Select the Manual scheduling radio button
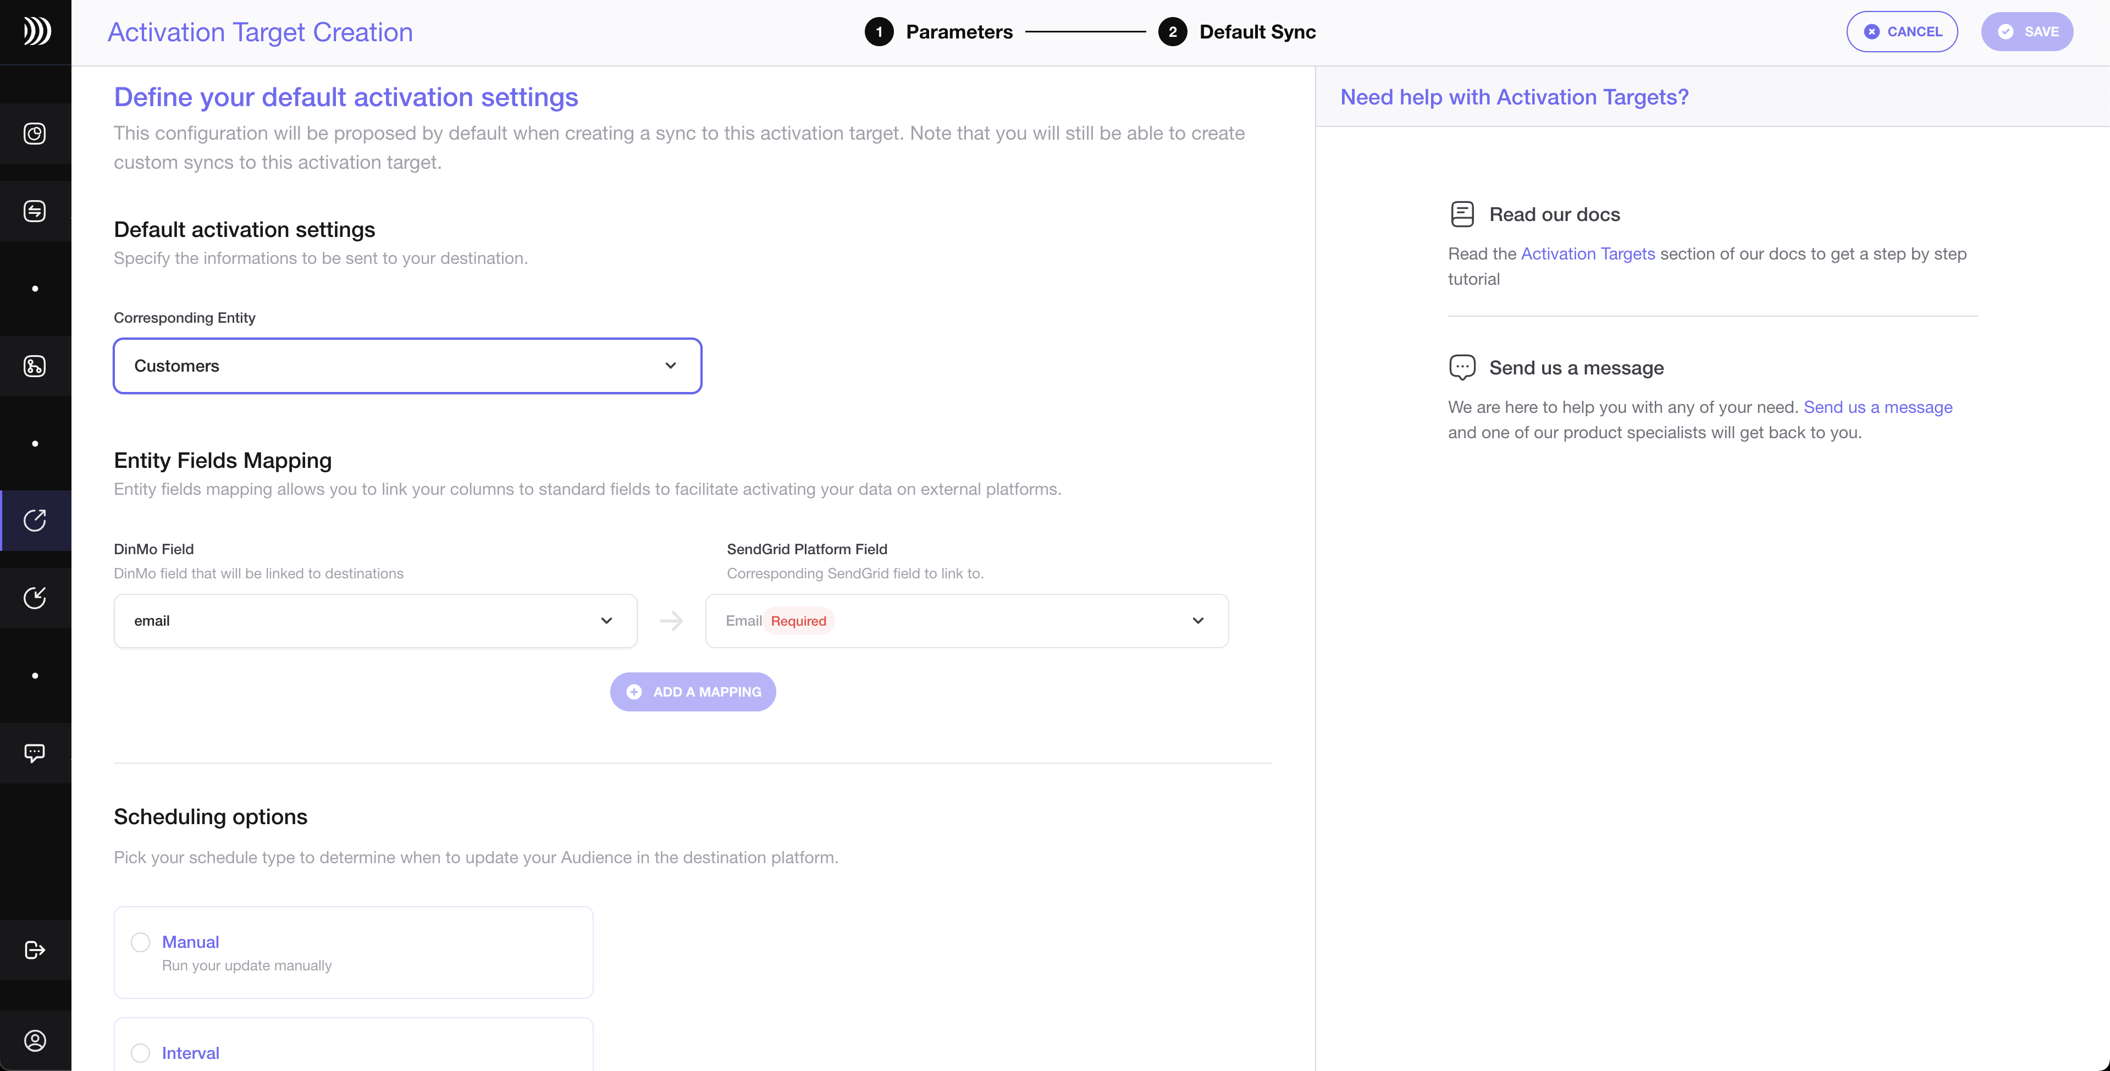 pos(141,942)
